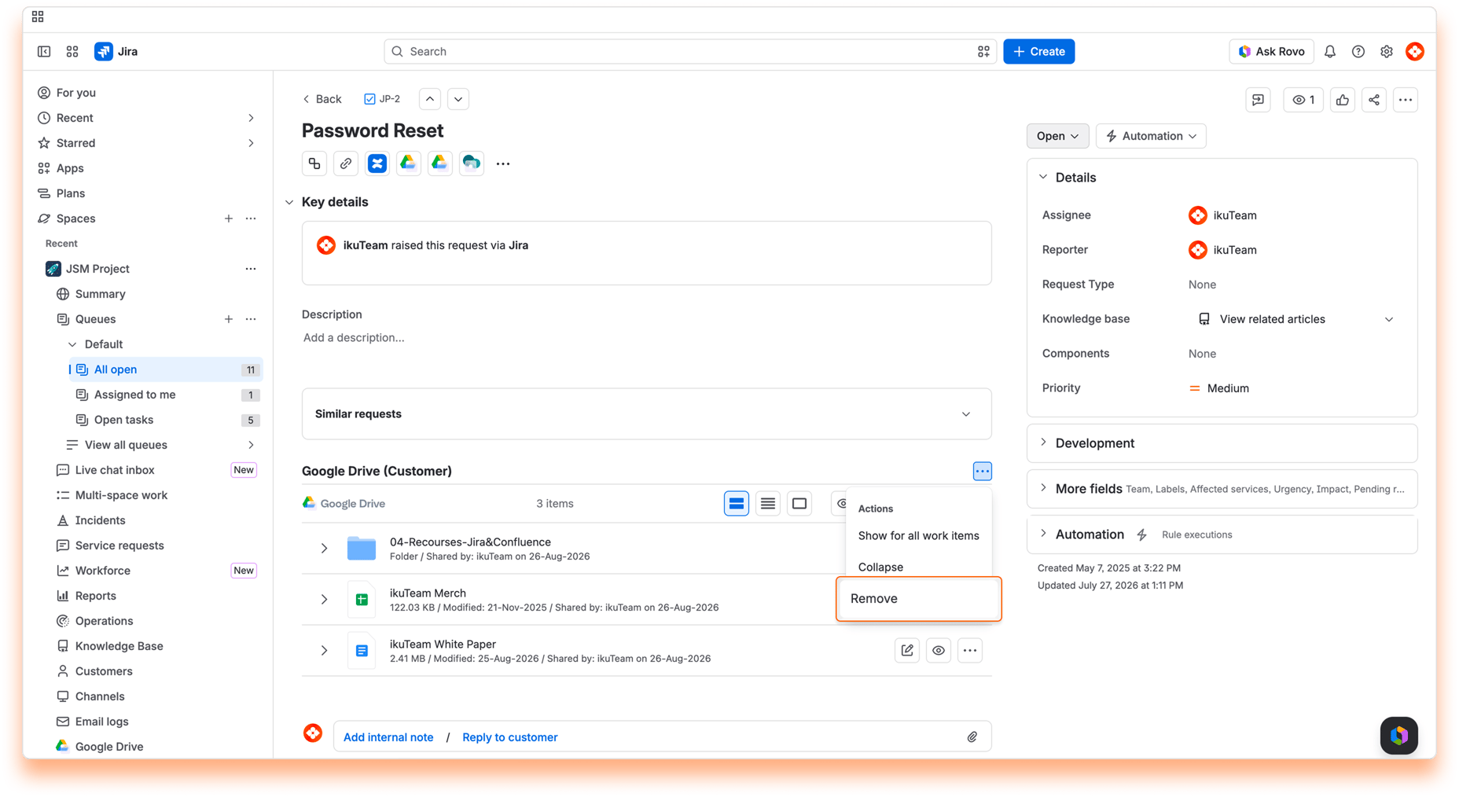Collapse the Key details section

[289, 203]
